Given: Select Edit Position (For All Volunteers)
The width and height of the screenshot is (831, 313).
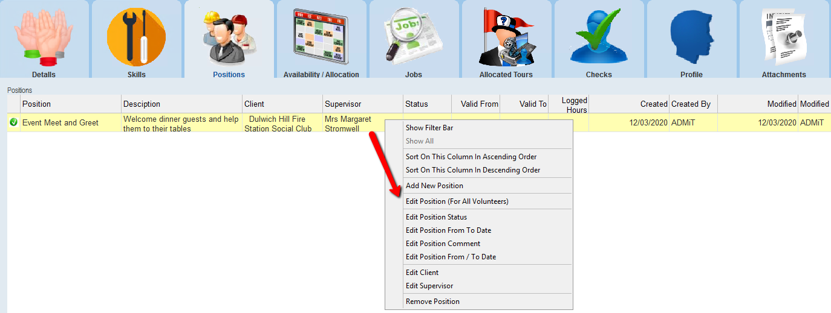Looking at the screenshot, I should (x=457, y=201).
